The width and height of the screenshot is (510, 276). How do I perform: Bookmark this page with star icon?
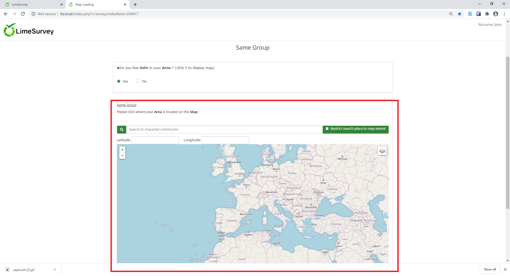(x=459, y=14)
